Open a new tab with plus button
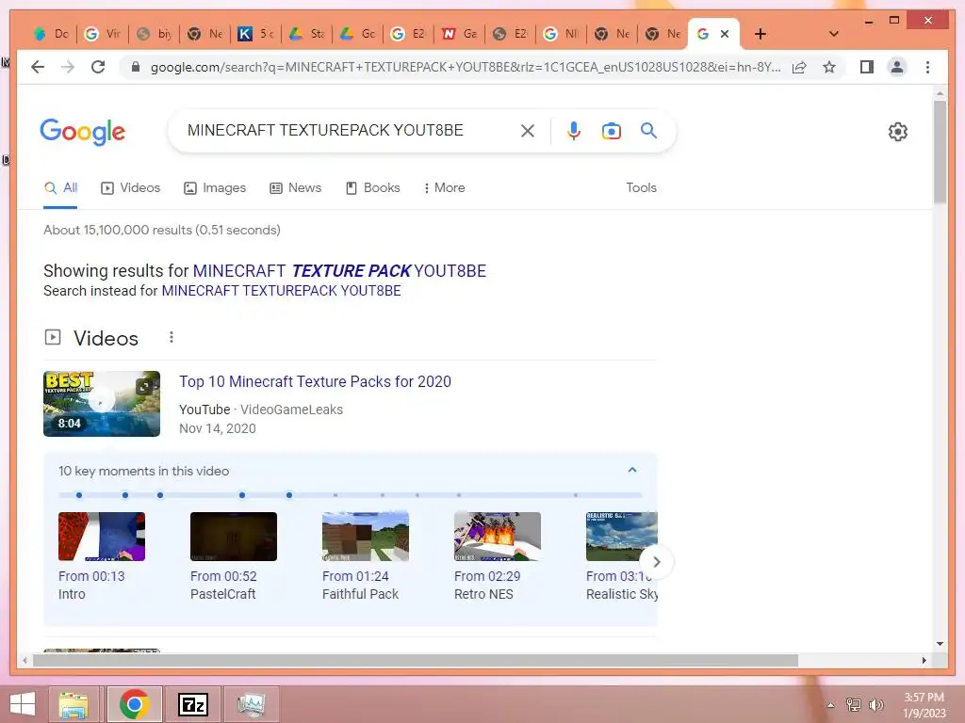 (x=761, y=34)
